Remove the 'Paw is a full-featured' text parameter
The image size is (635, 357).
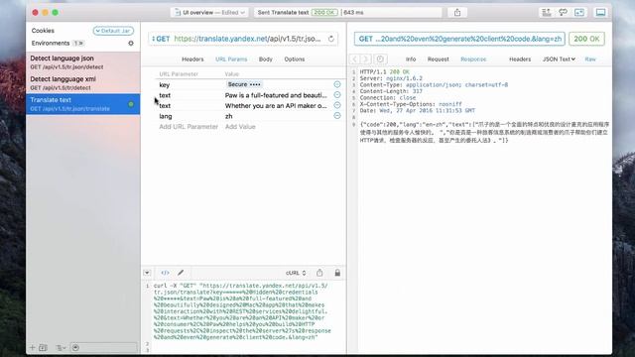(337, 95)
